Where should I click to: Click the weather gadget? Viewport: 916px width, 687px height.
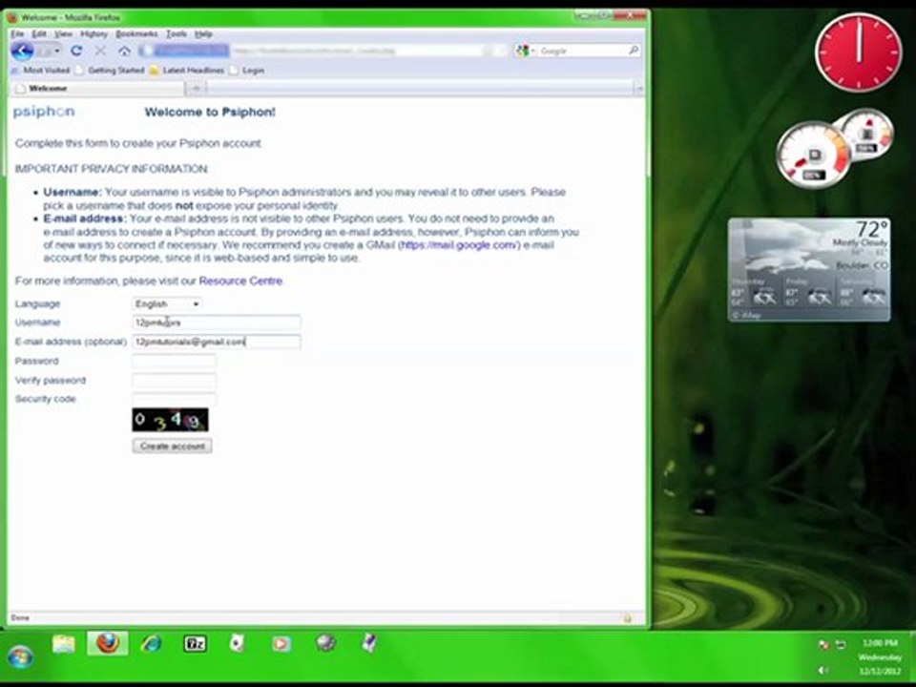point(809,269)
